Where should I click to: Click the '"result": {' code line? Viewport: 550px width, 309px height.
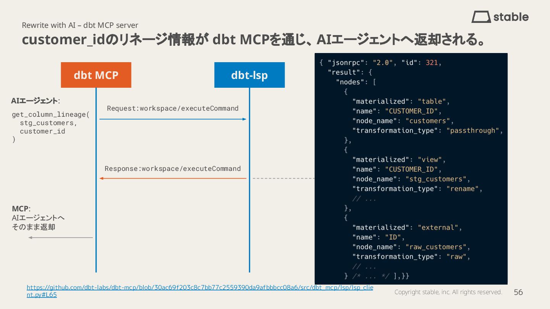coord(350,72)
